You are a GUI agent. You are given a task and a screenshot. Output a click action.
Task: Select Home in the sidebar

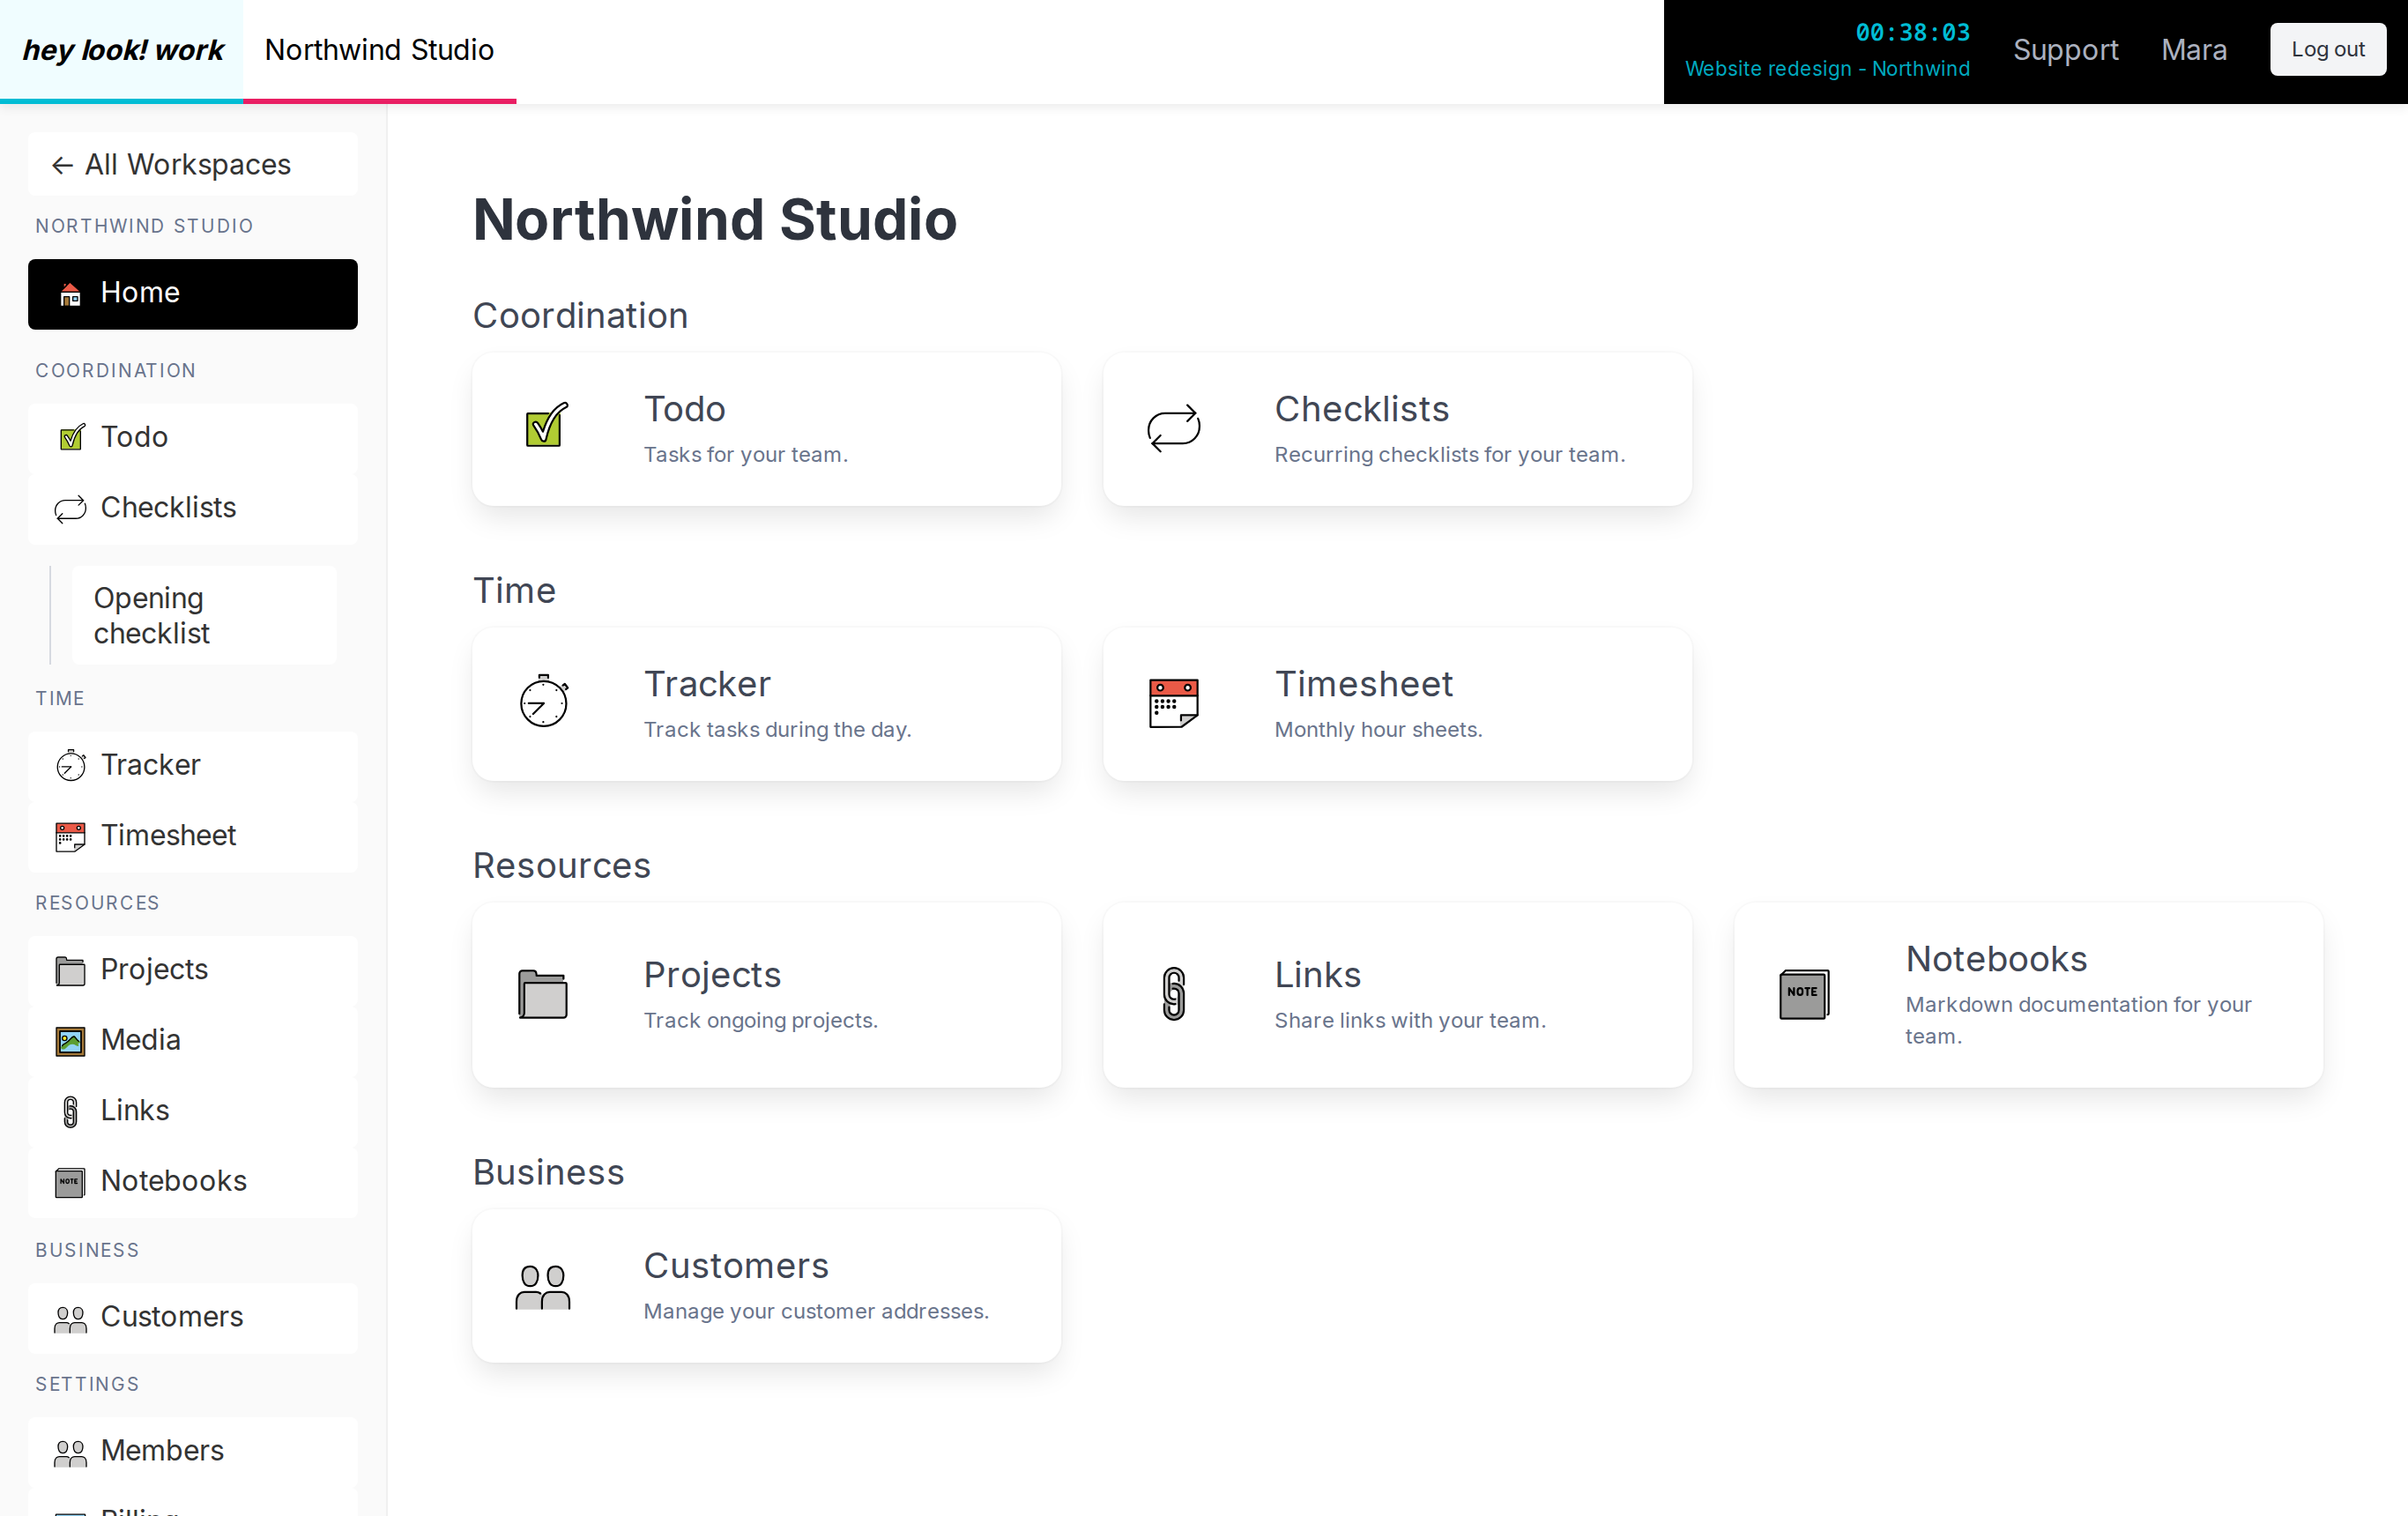tap(193, 294)
